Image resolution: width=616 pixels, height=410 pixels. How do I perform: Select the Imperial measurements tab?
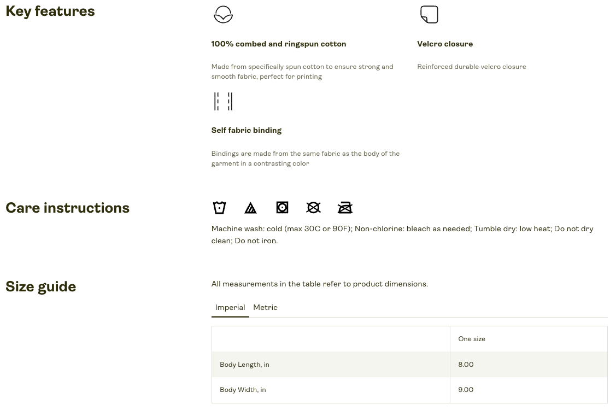[x=230, y=308]
